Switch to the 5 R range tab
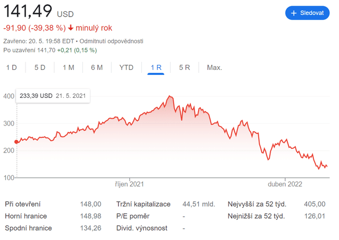Image resolution: width=339 pixels, height=240 pixels. (184, 68)
